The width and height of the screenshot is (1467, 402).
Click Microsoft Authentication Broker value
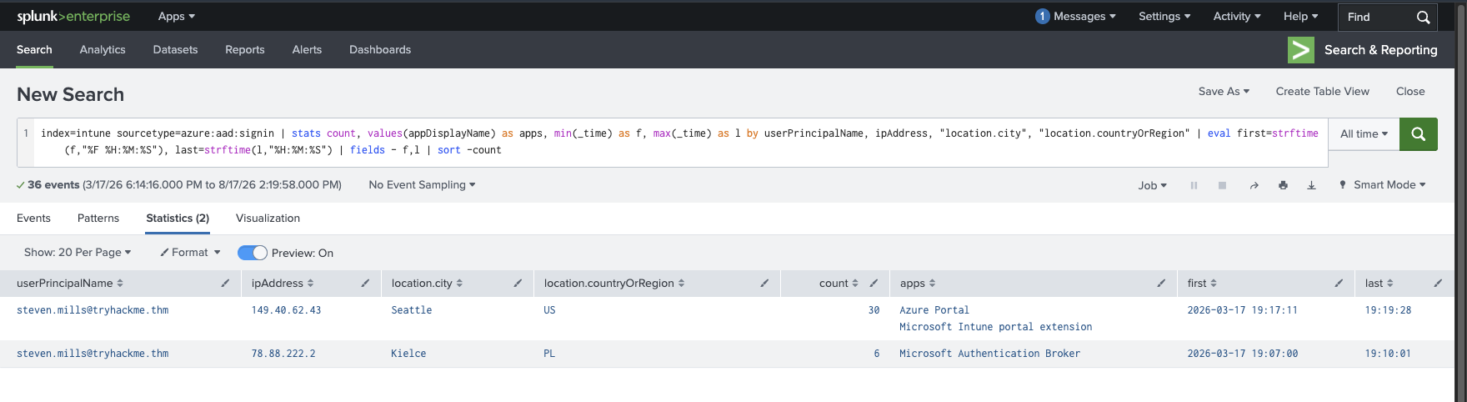[989, 354]
